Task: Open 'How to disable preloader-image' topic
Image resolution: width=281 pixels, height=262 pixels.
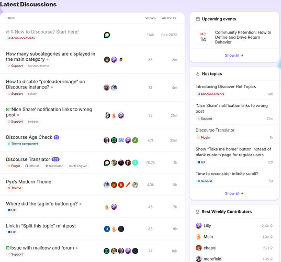Action: pyautogui.click(x=46, y=84)
